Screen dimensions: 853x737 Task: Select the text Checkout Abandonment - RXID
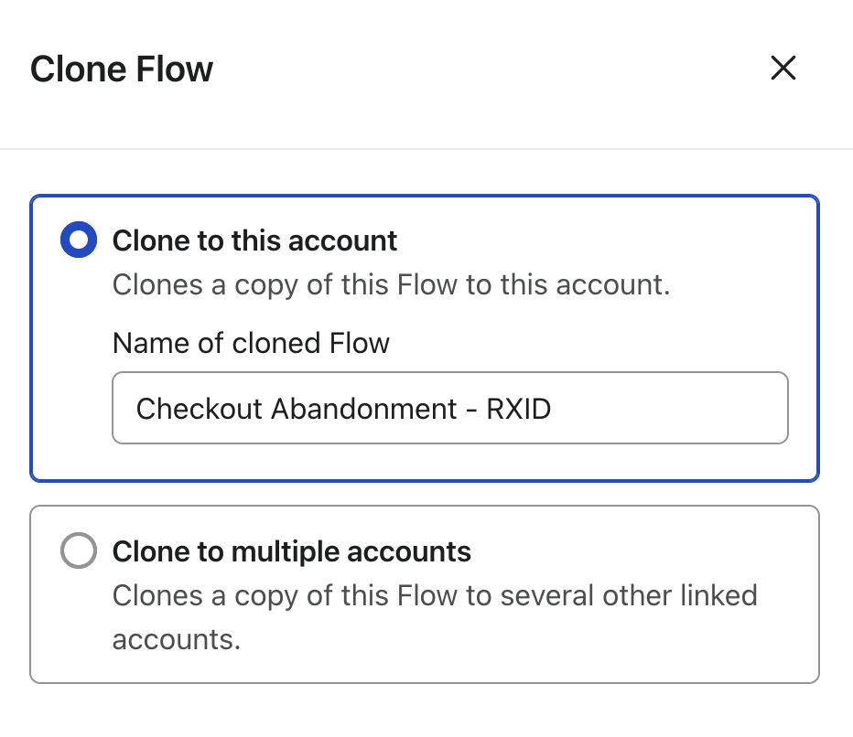point(344,408)
